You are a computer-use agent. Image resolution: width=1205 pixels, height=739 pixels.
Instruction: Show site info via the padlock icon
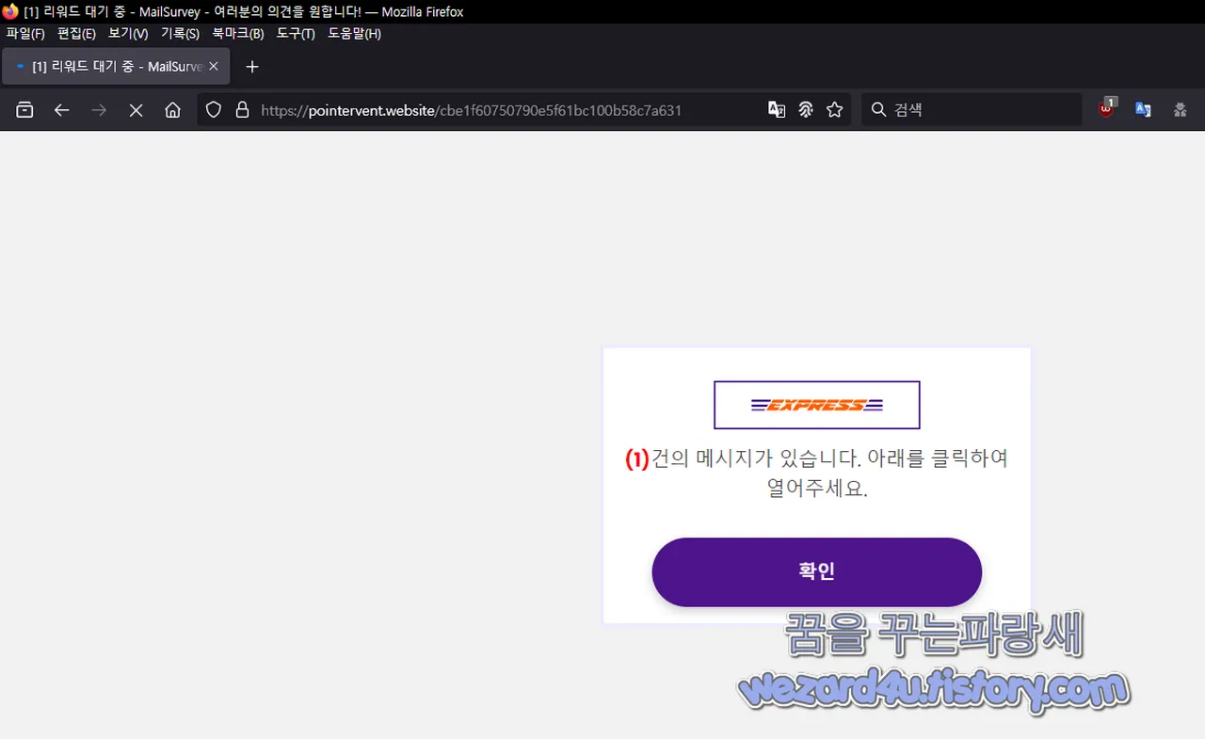pos(242,110)
